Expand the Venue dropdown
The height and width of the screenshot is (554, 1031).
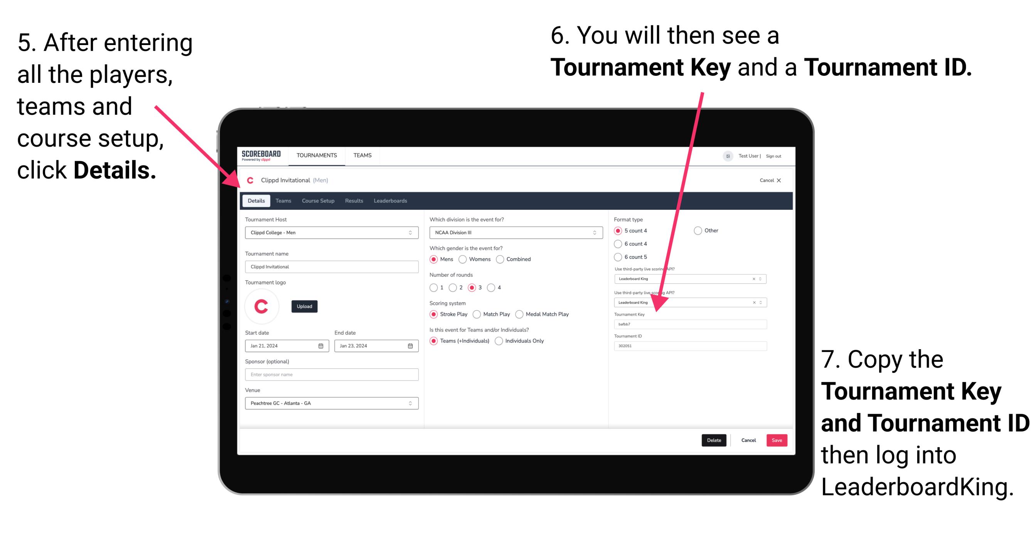pyautogui.click(x=410, y=403)
